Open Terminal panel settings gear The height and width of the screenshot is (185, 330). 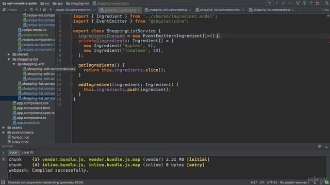320,146
